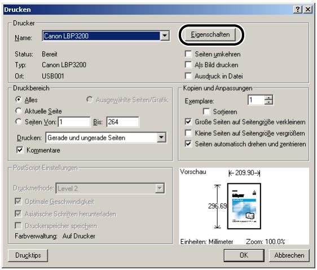Image resolution: width=317 pixels, height=270 pixels.
Task: Click the Exemplare copies field
Action: [256, 100]
